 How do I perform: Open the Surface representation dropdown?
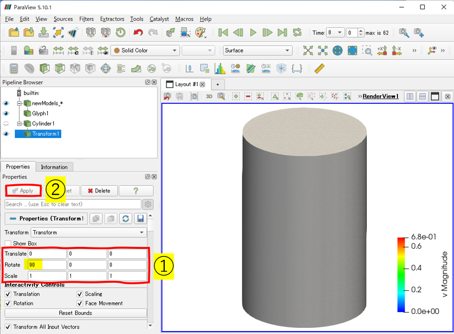[x=257, y=50]
